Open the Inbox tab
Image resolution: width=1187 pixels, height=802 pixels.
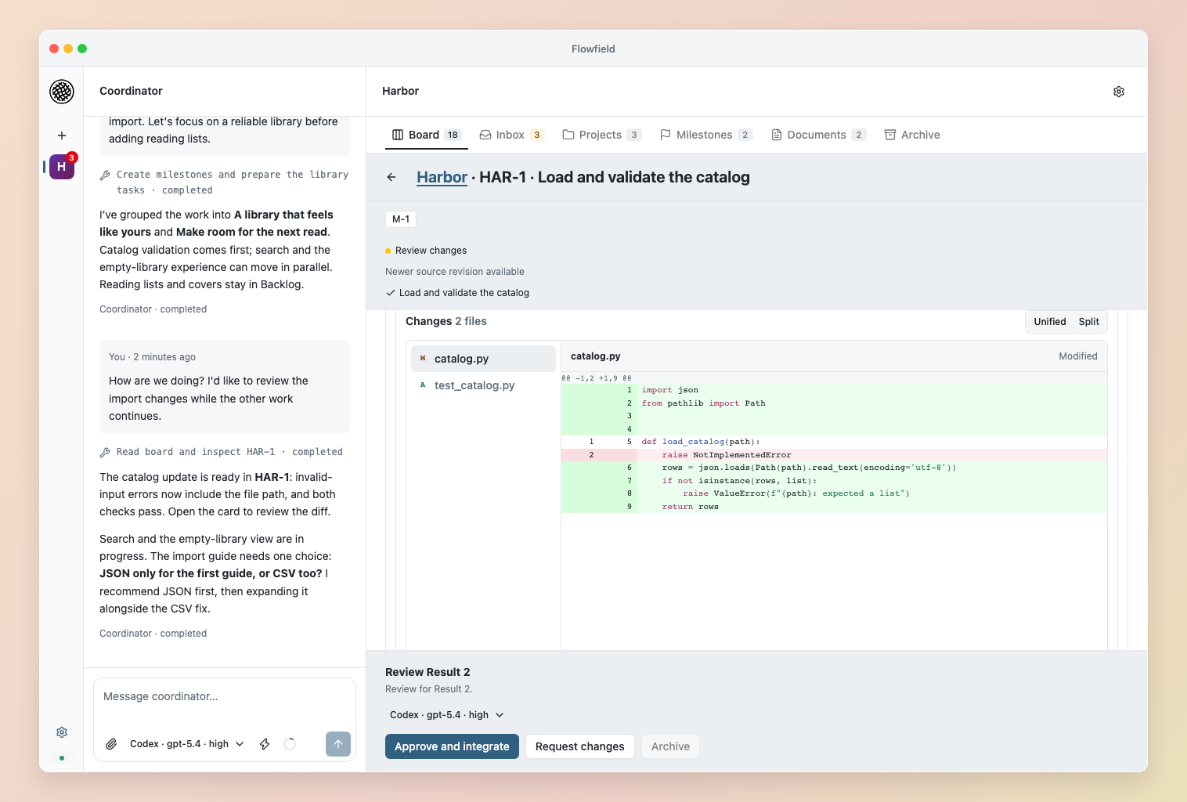pyautogui.click(x=512, y=135)
